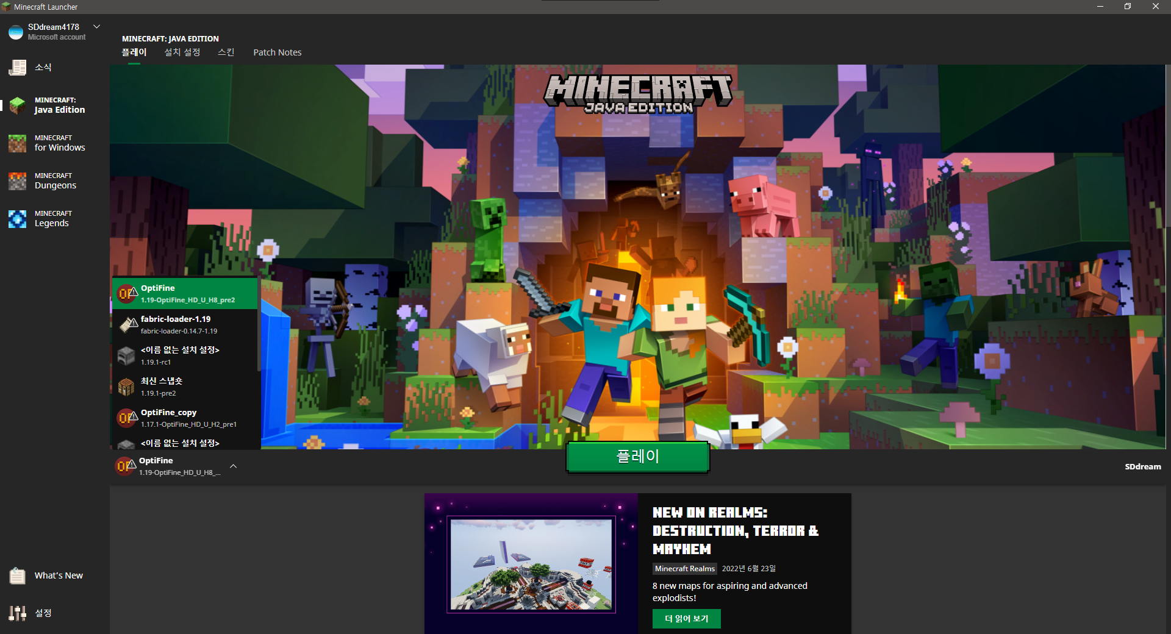Click the Minecraft Launcher title bar icon
This screenshot has width=1171, height=634.
click(6, 7)
